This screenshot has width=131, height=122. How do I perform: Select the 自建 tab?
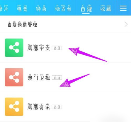(86, 9)
